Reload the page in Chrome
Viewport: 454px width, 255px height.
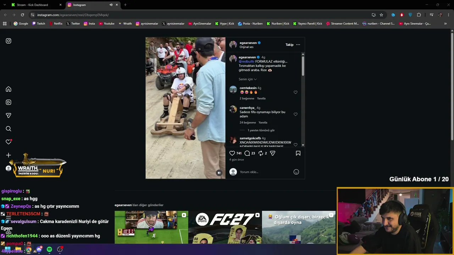click(x=22, y=15)
